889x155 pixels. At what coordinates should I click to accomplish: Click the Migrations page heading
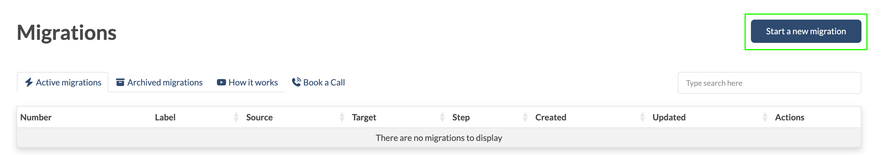pos(67,33)
